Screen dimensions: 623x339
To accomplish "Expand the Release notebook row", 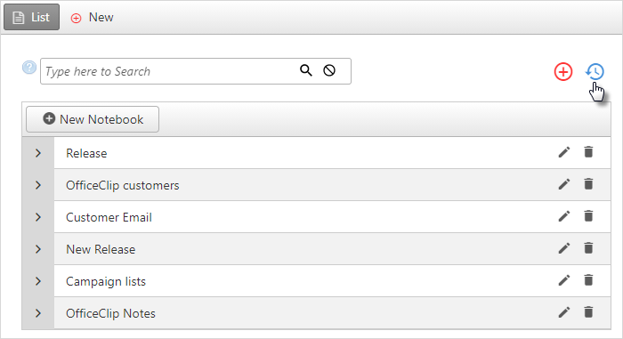I will click(x=38, y=153).
